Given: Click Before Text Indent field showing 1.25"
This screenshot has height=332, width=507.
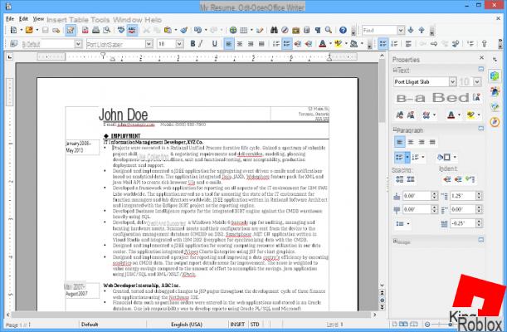Looking at the screenshot, I should 463,196.
